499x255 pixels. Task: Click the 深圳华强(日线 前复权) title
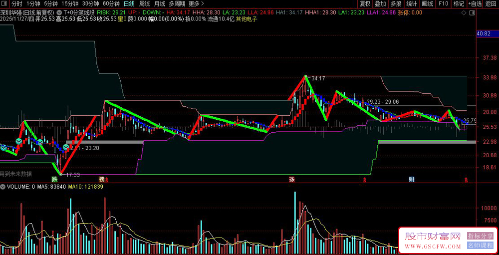pyautogui.click(x=28, y=13)
